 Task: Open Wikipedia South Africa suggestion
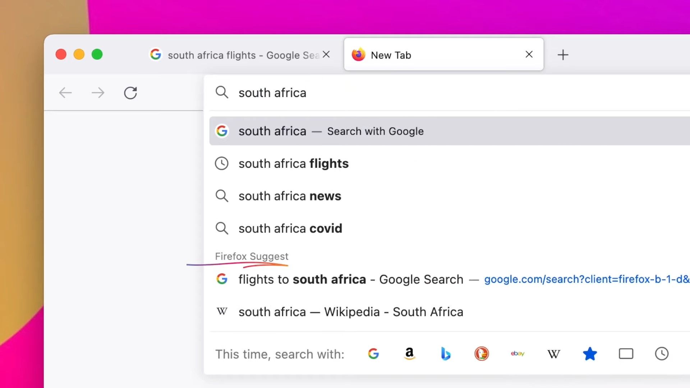(x=450, y=311)
